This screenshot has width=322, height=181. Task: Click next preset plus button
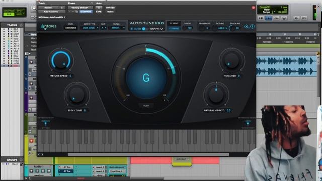coord(73,12)
